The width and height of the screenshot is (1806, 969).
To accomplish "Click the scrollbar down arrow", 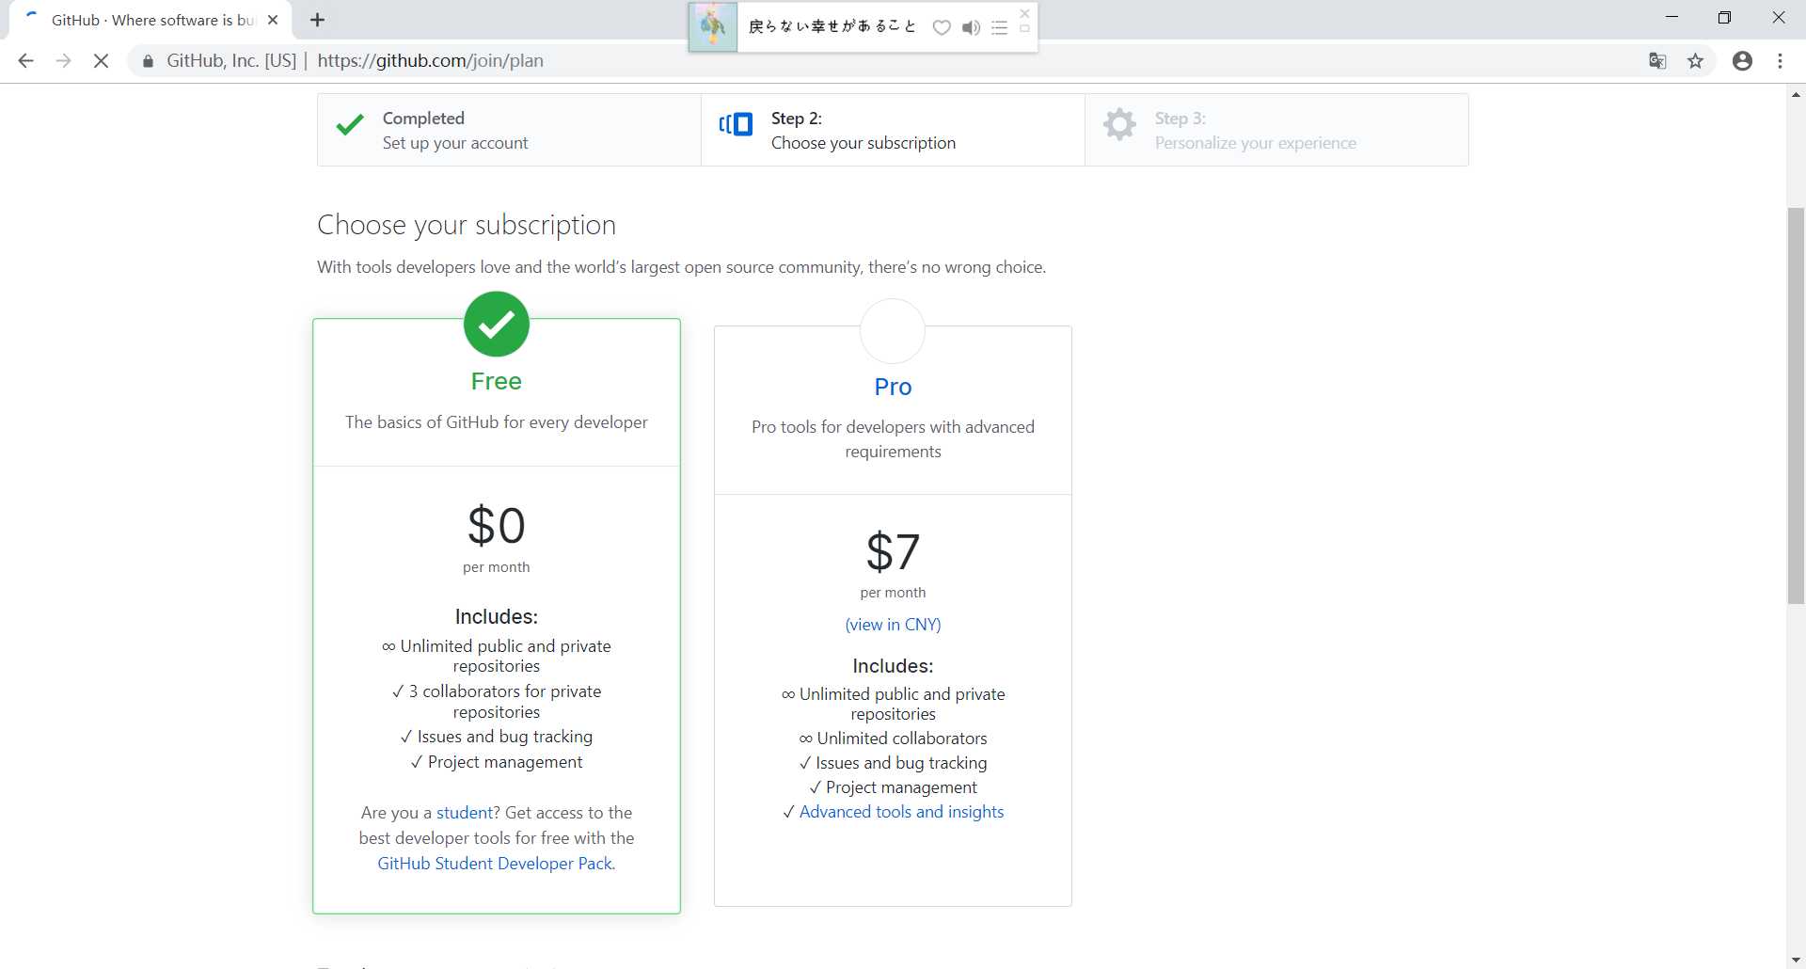I will coord(1796,960).
